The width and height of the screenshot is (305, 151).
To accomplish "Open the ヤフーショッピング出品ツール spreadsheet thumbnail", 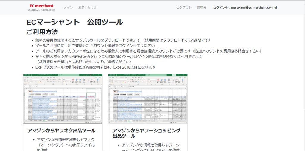I will (x=148, y=98).
